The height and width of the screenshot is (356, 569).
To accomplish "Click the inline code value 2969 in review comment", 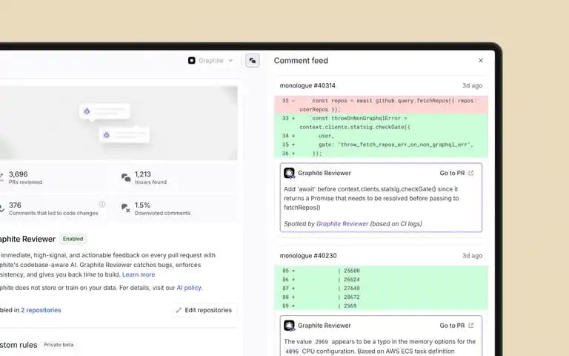I will pos(322,342).
